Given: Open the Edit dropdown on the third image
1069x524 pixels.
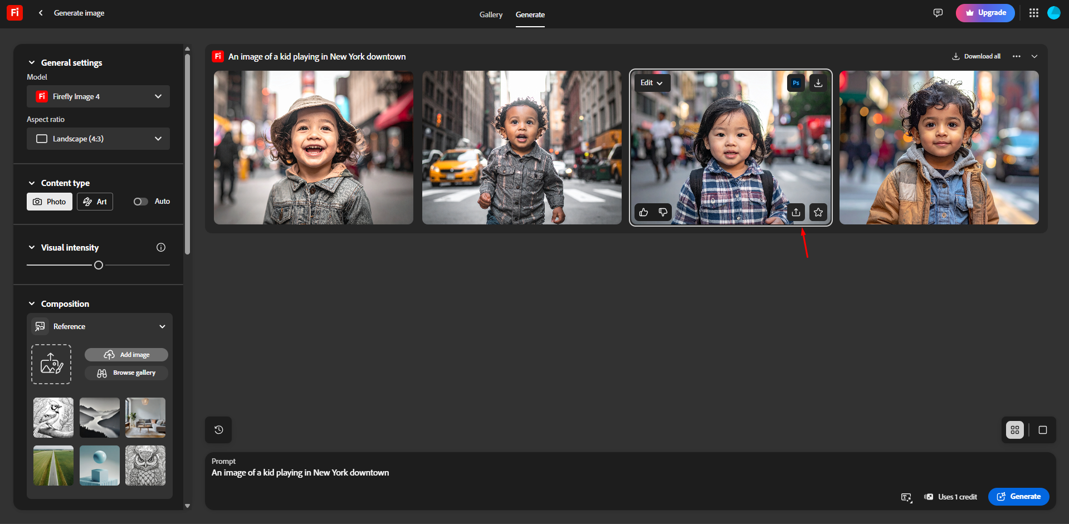Looking at the screenshot, I should pyautogui.click(x=651, y=82).
